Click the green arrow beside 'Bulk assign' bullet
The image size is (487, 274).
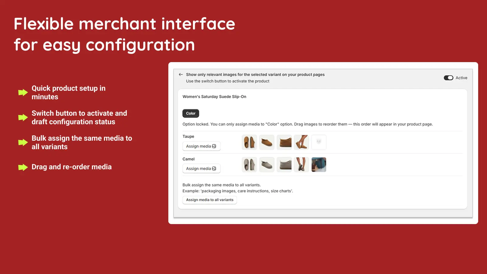coord(23,142)
